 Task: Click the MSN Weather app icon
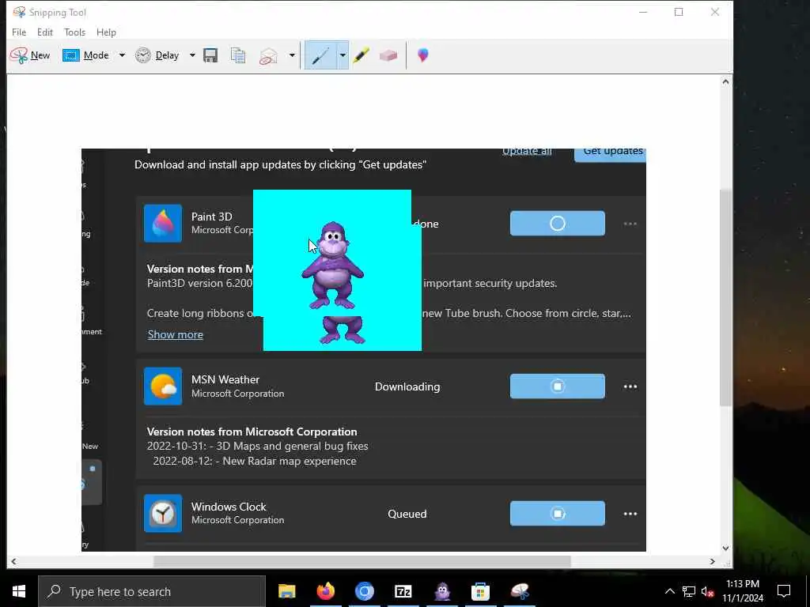[163, 386]
